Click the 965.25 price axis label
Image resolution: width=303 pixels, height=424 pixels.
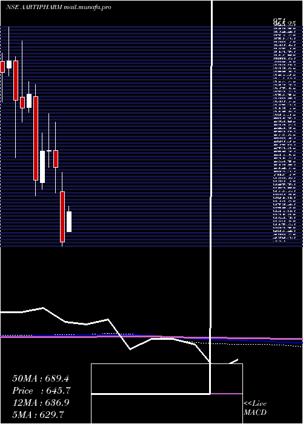click(284, 24)
